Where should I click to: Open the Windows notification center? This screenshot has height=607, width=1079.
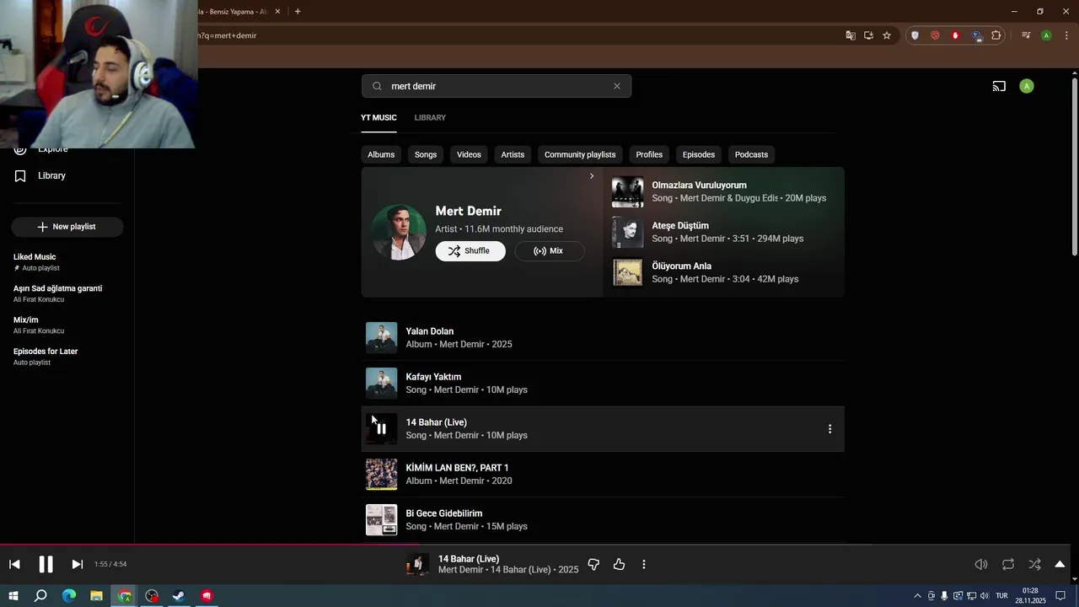pos(1060,596)
